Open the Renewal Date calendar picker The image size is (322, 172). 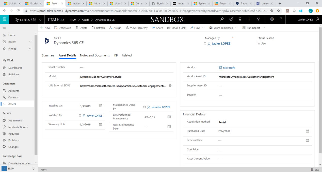pyautogui.click(x=308, y=140)
